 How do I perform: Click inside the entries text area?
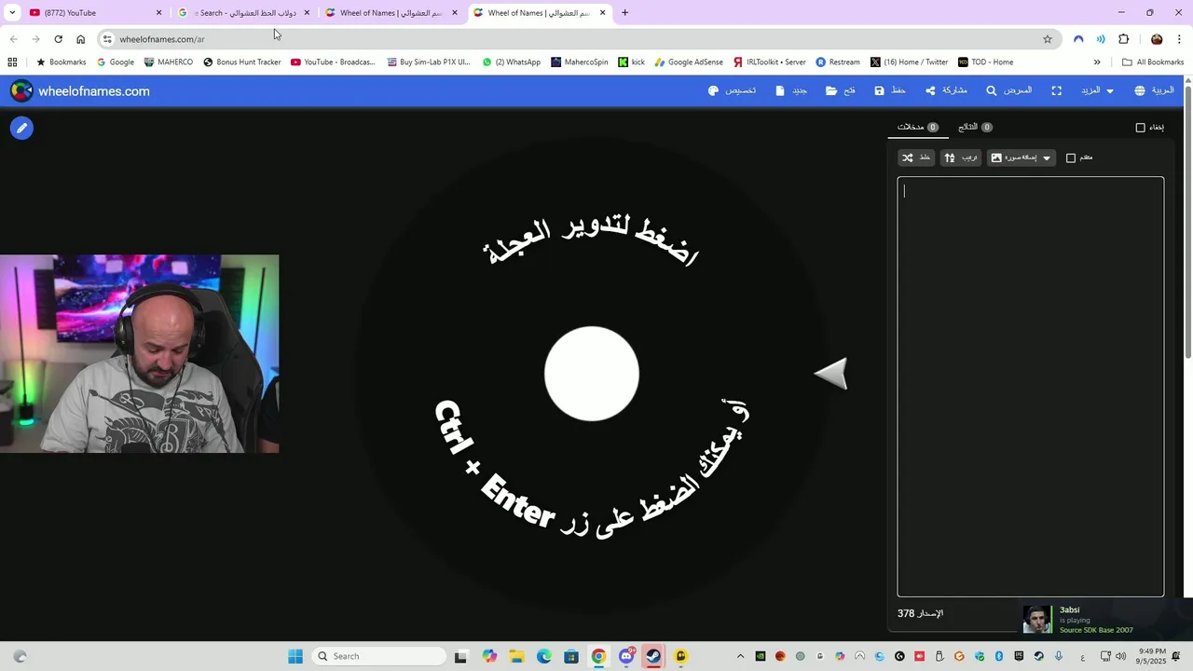(x=1031, y=386)
